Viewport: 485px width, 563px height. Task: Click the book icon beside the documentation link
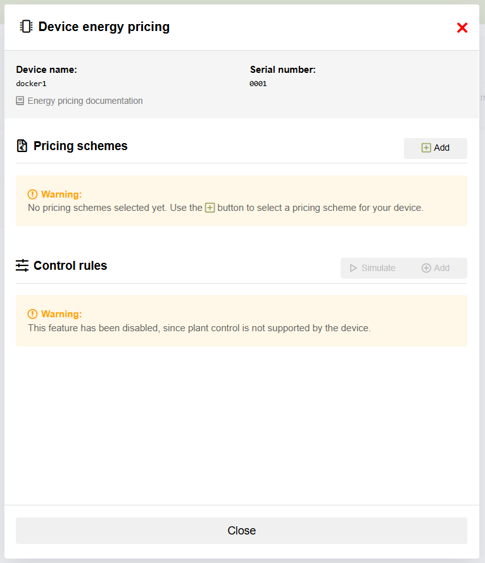click(x=20, y=101)
